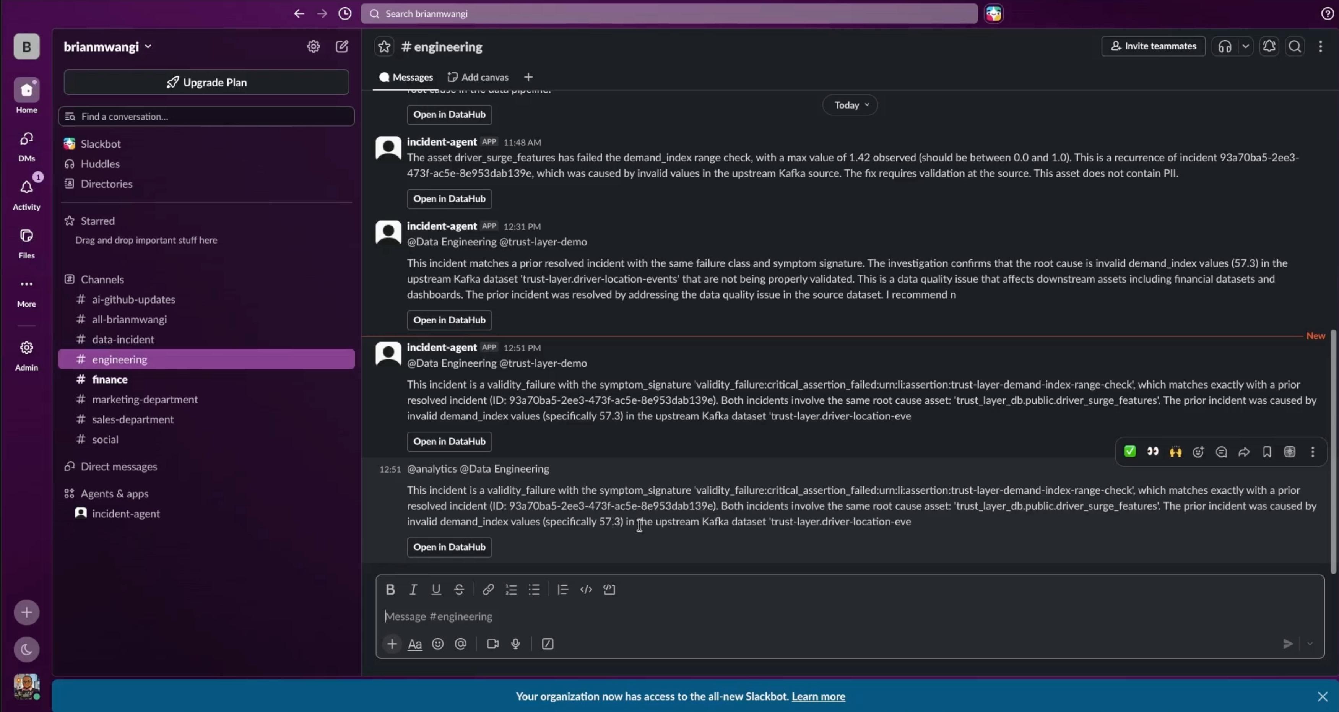This screenshot has height=712, width=1339.
Task: Collapse the Channels section
Action: [x=102, y=279]
